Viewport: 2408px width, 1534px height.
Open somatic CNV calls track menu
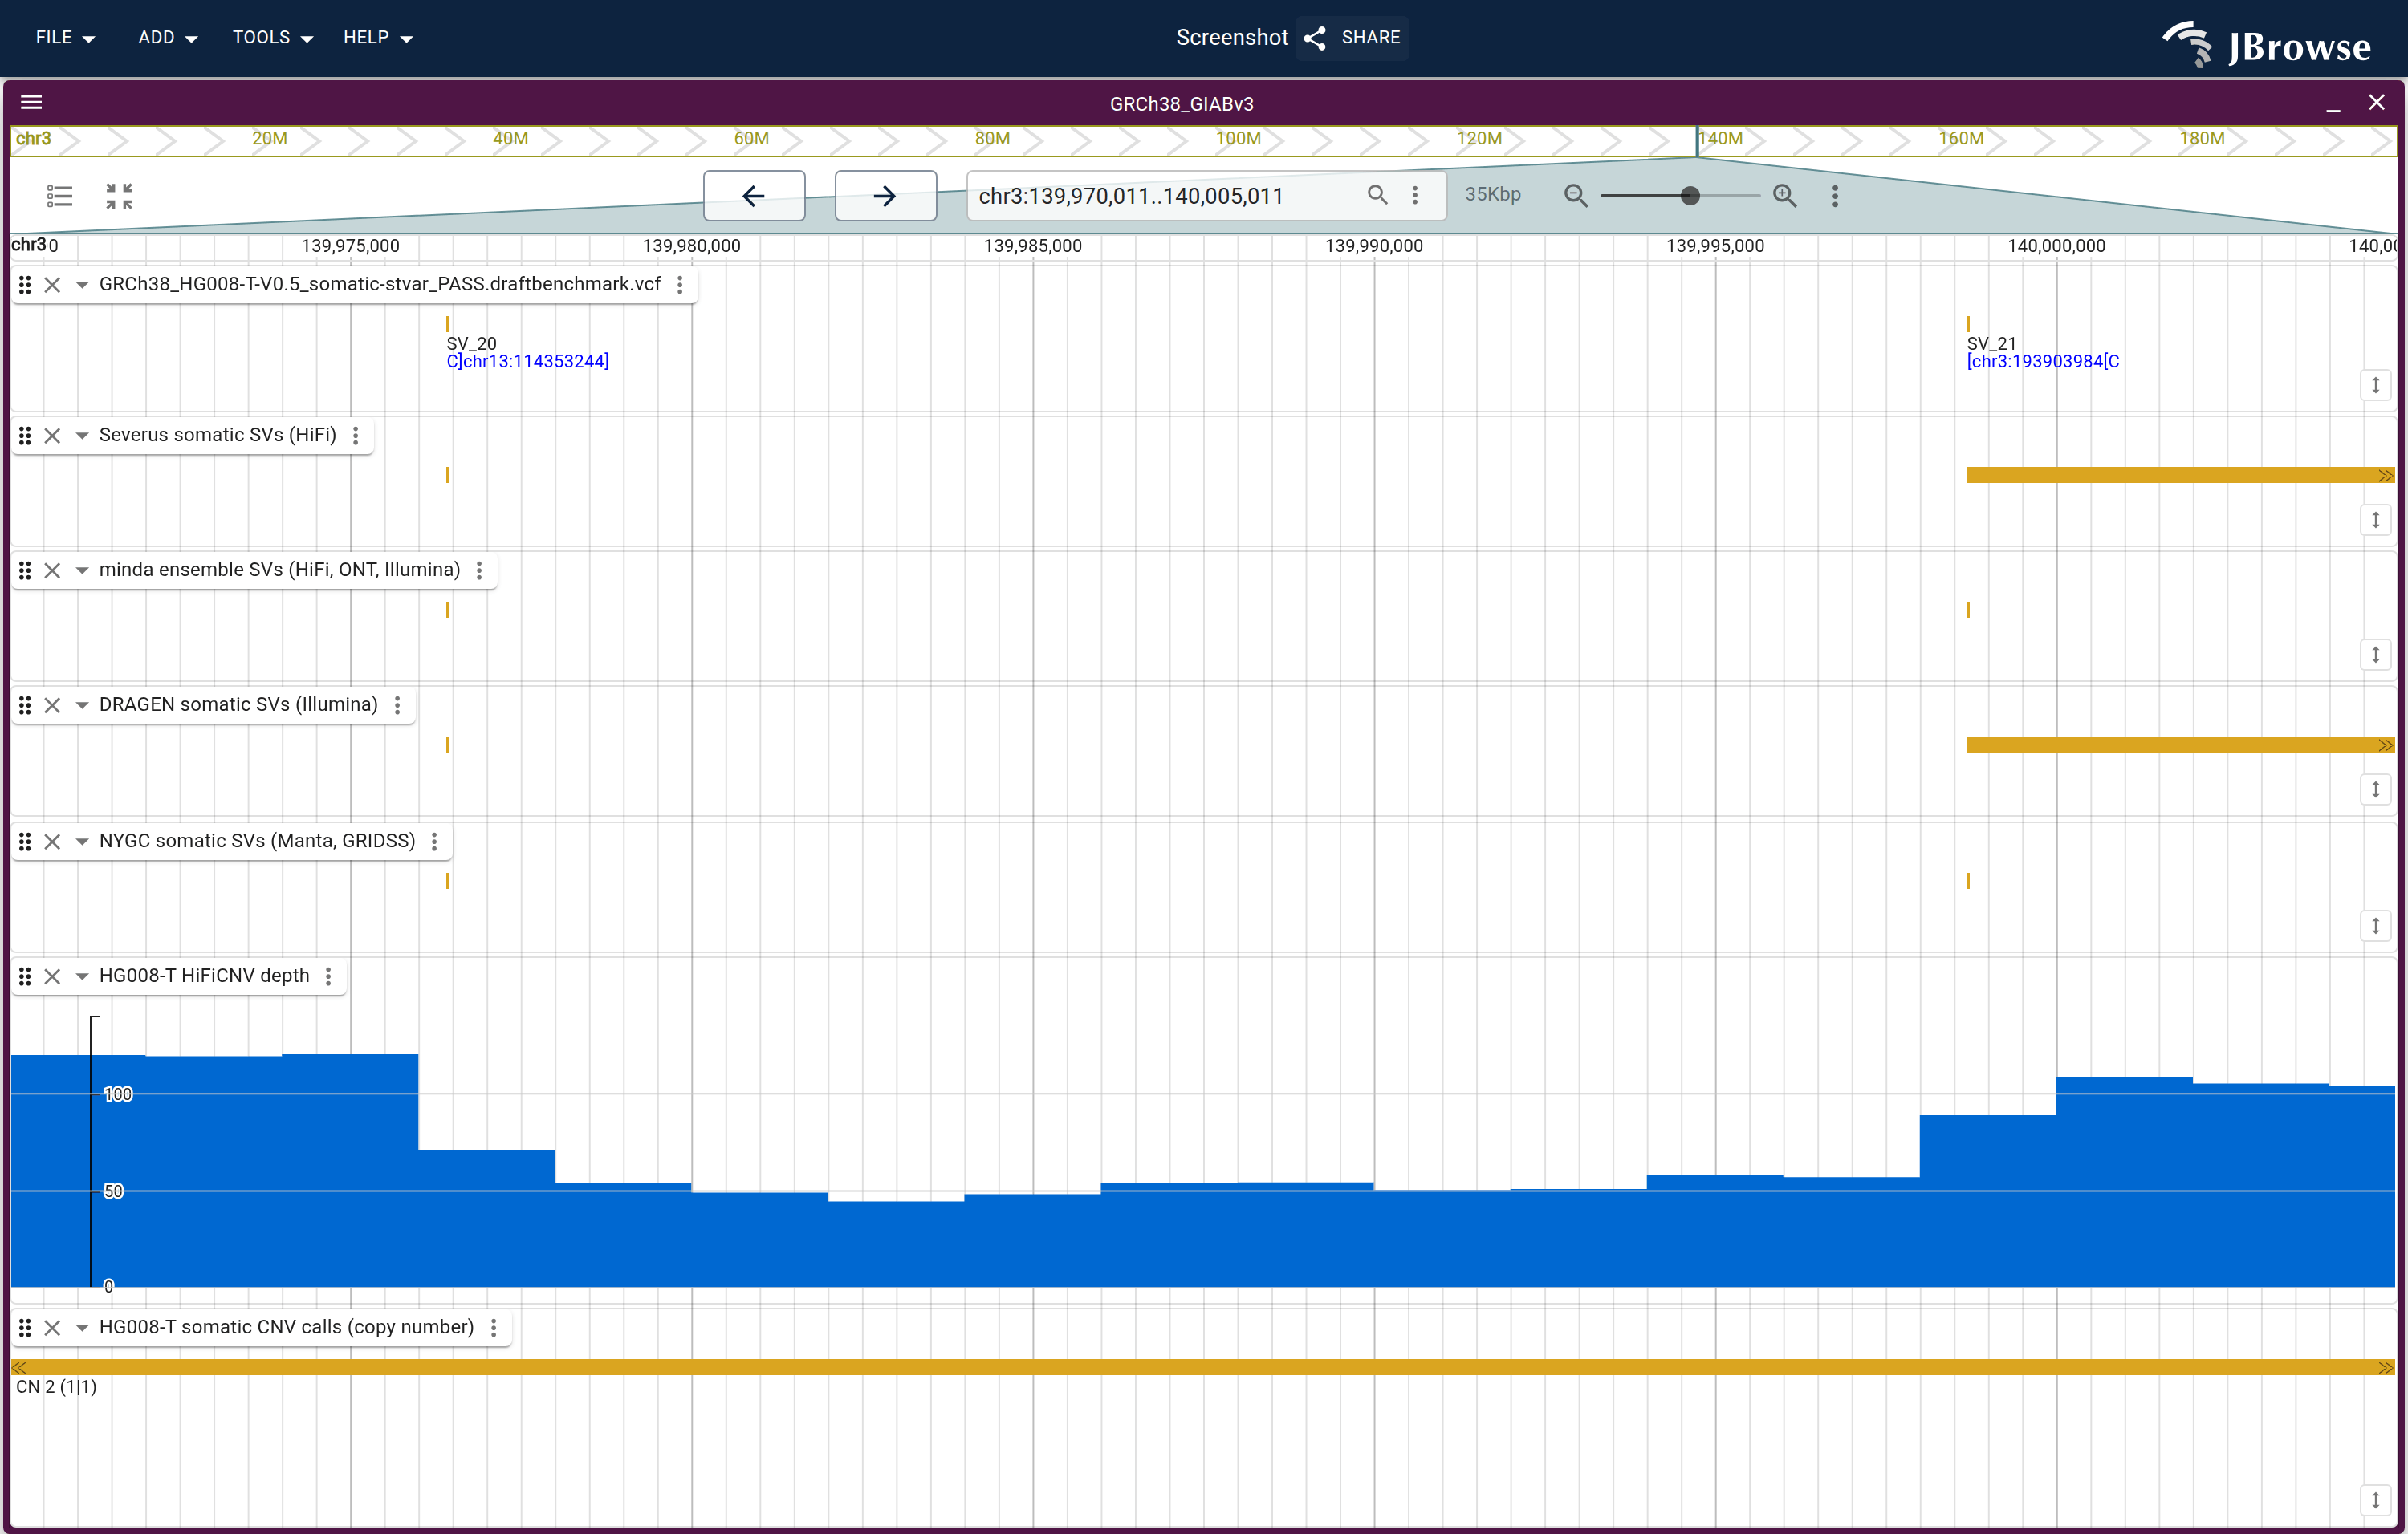493,1327
